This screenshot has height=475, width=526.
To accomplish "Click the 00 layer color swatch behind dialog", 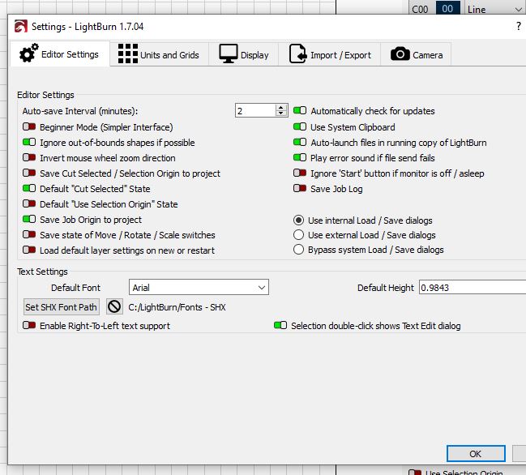I will [x=447, y=8].
